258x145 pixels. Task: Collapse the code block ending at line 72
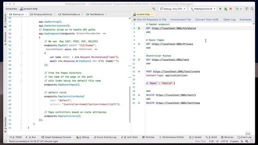pyautogui.click(x=21, y=120)
